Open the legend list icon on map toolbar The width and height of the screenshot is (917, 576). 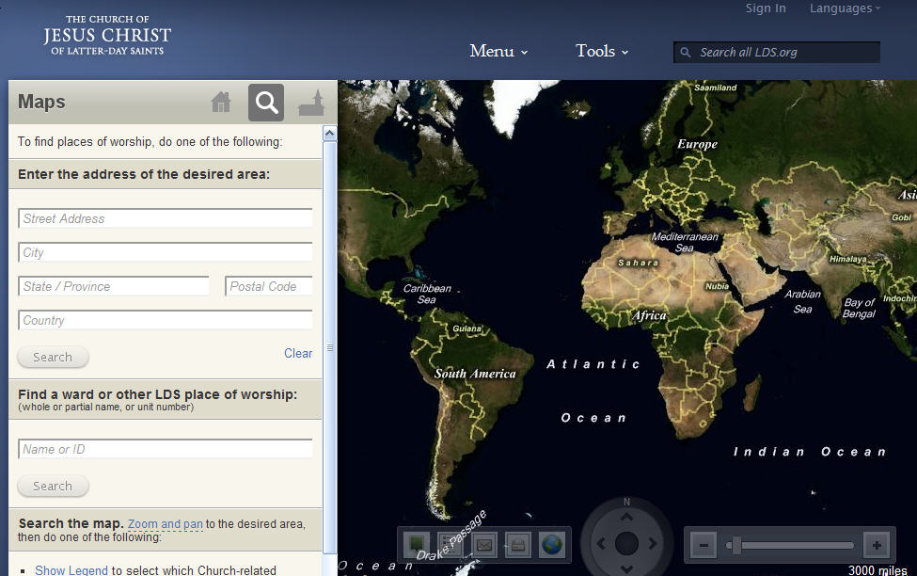[x=451, y=545]
